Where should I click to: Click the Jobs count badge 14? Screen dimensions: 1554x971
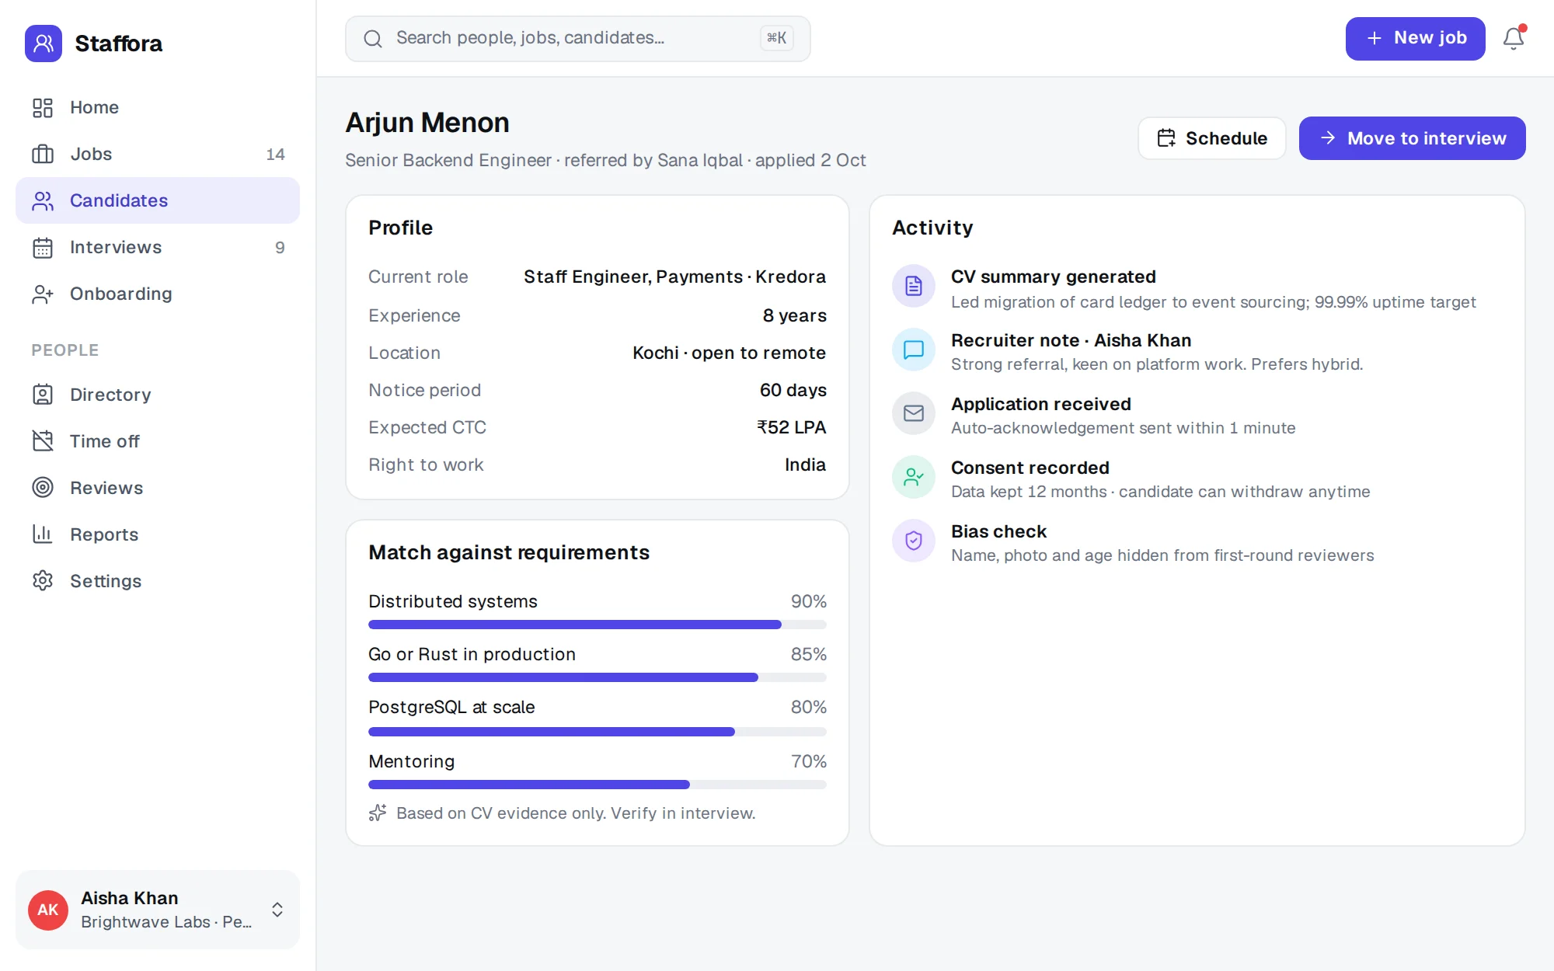point(275,155)
